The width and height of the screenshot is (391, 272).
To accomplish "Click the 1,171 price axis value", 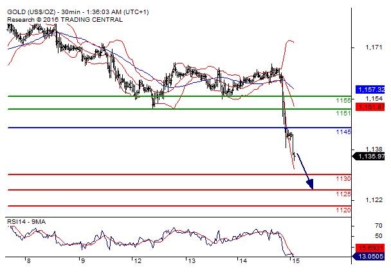I will pyautogui.click(x=374, y=47).
